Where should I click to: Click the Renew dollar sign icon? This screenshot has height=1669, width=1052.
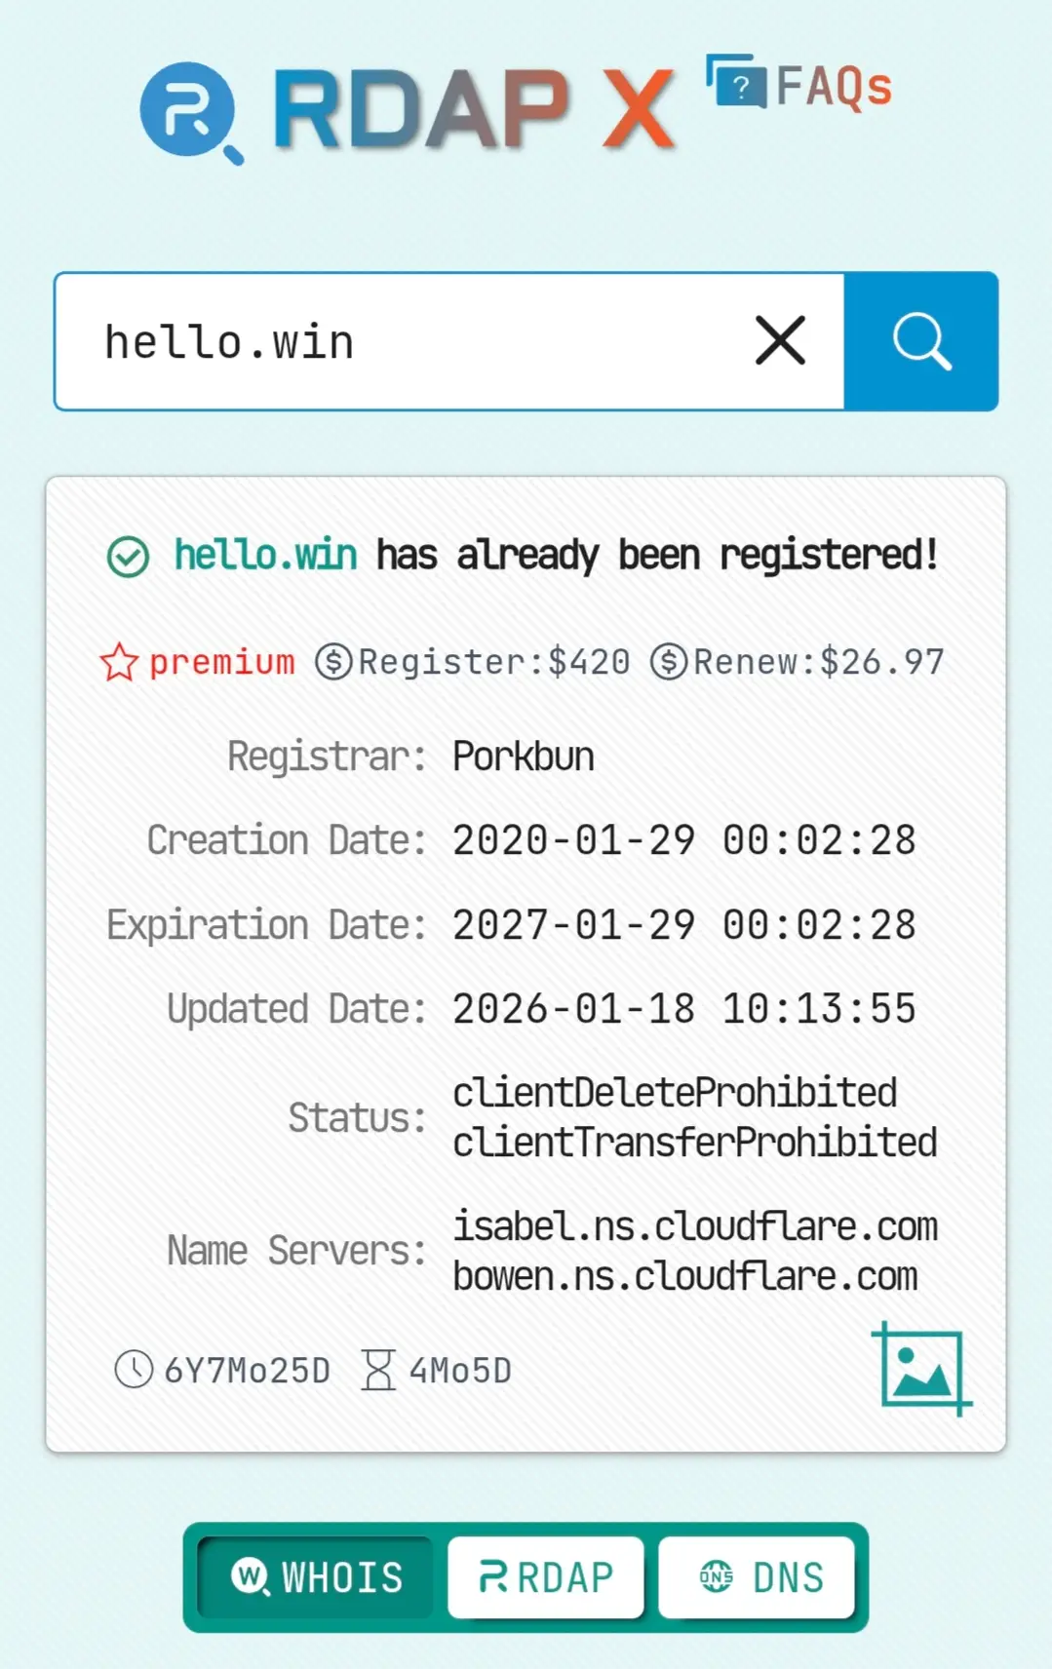(669, 662)
